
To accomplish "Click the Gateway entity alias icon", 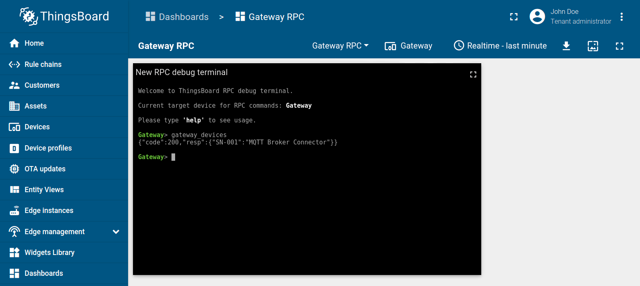I will point(390,46).
